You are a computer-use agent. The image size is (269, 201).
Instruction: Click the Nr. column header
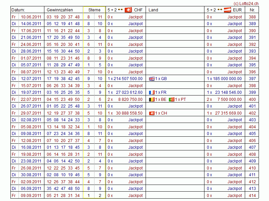click(252, 10)
